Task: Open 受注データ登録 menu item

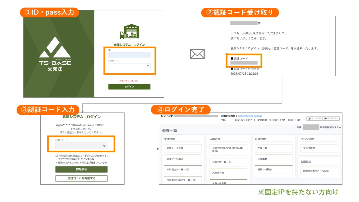Action: pos(183,148)
